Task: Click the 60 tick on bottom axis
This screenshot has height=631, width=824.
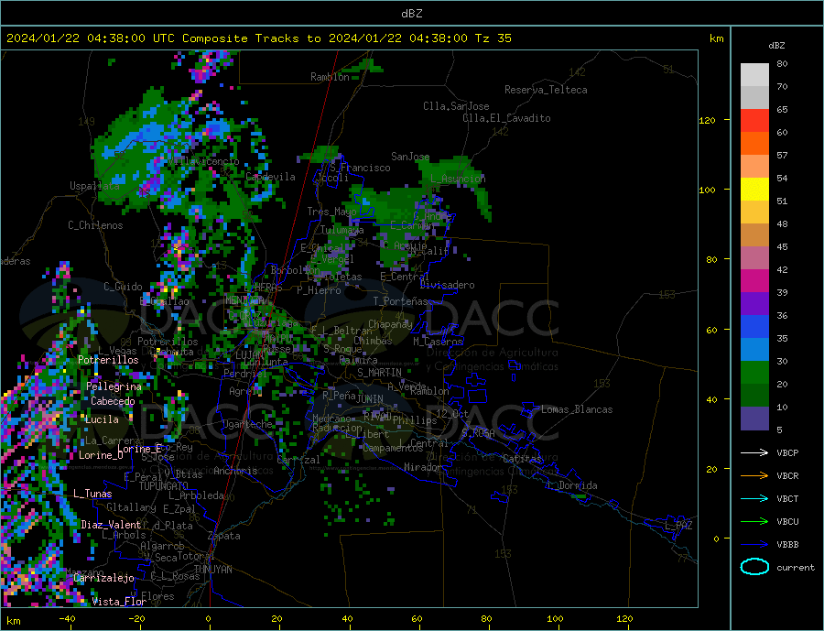Action: click(417, 619)
